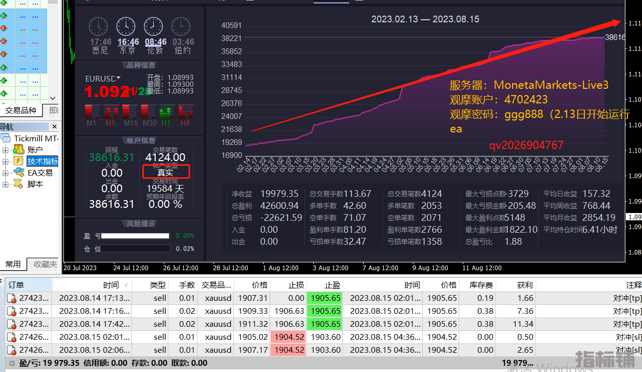Expand the 账户 tree node

pos(6,150)
